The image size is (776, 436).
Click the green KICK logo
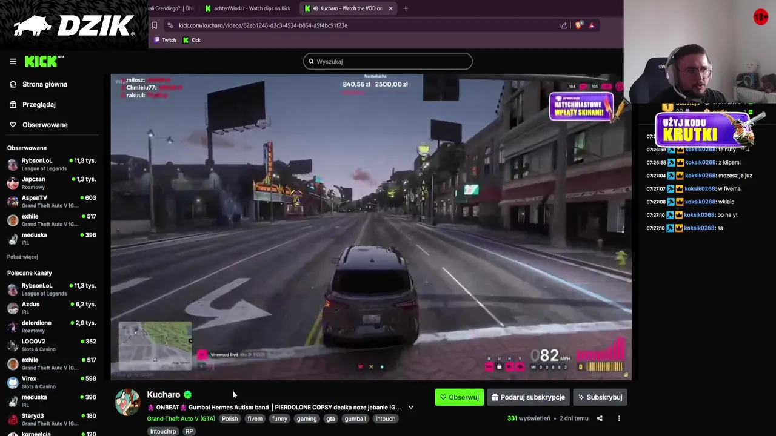point(44,61)
